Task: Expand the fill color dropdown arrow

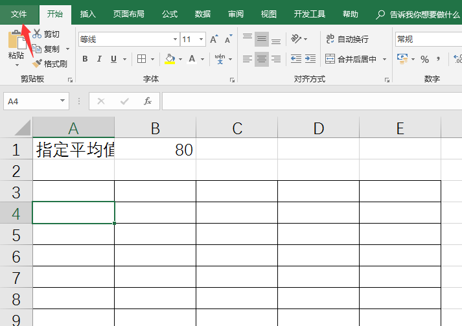Action: [180, 59]
